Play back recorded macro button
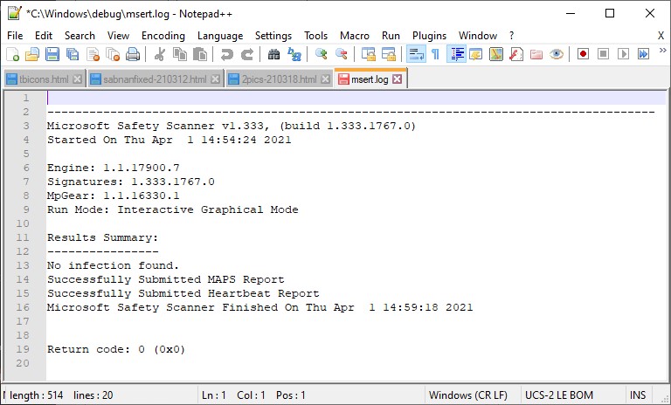 tap(623, 54)
